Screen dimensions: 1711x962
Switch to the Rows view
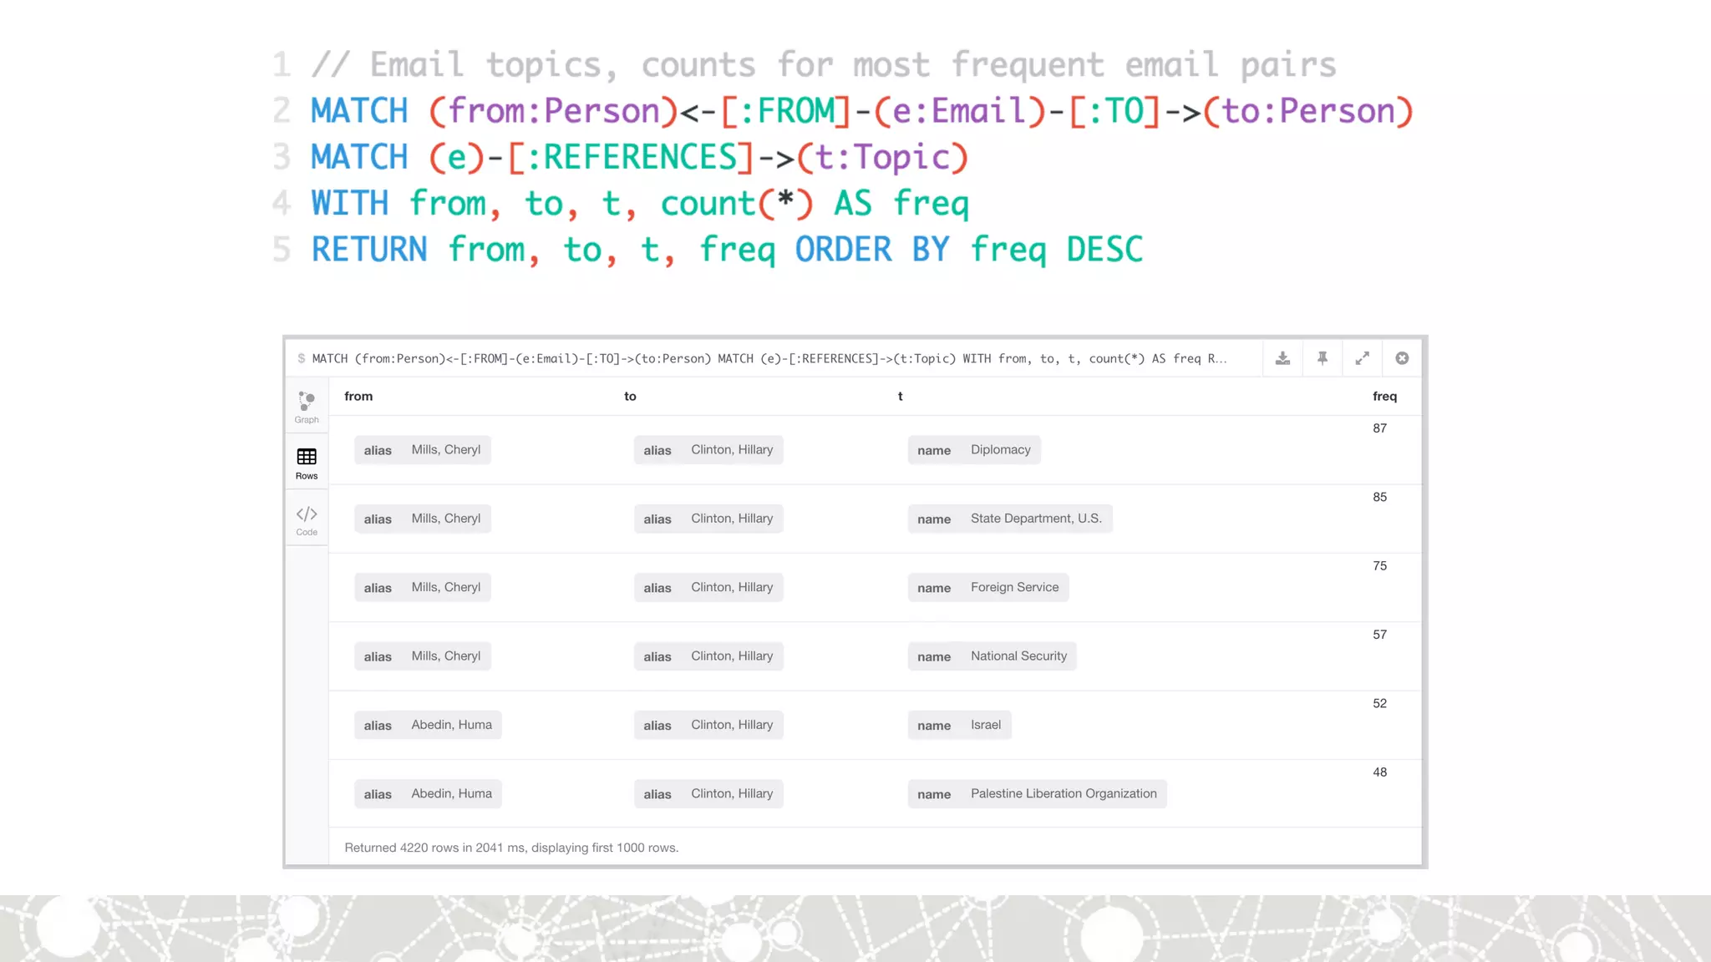tap(307, 463)
